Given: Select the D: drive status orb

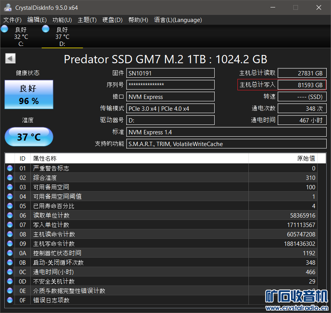Looking at the screenshot, I should point(46,29).
